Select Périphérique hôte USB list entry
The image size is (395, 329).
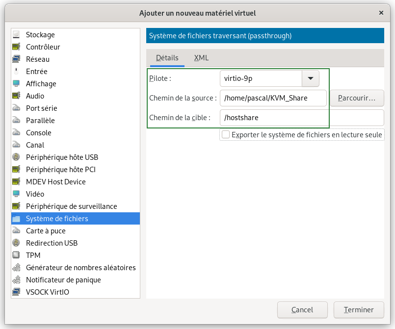coord(76,157)
